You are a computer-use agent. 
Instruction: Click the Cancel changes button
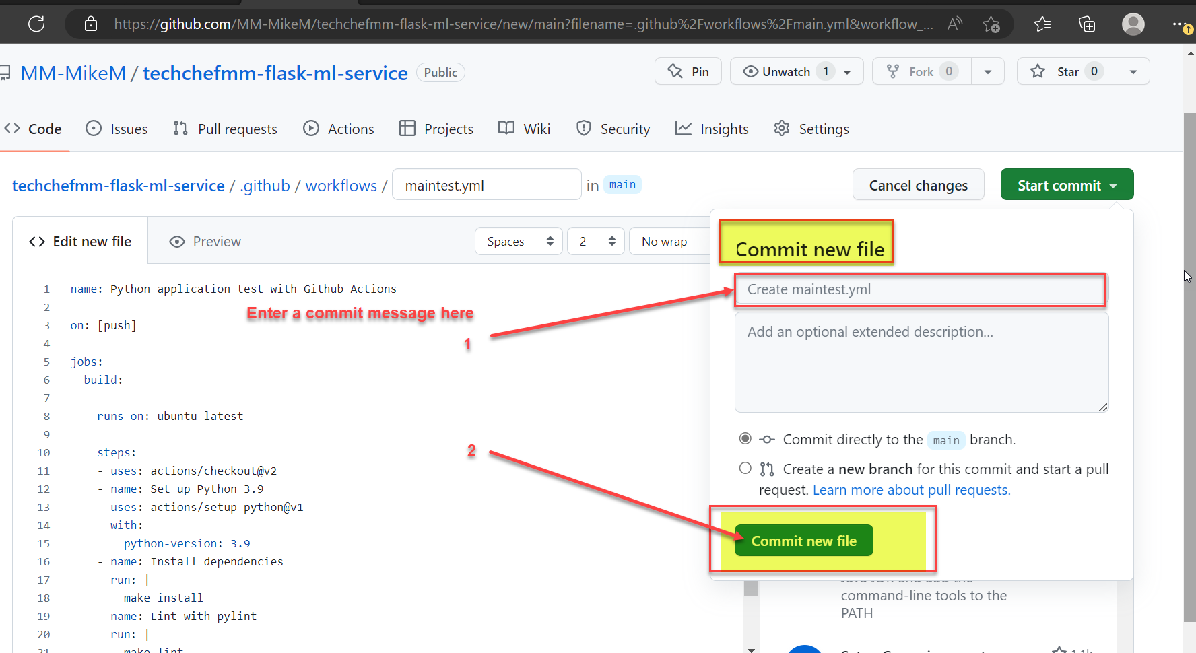pyautogui.click(x=918, y=184)
